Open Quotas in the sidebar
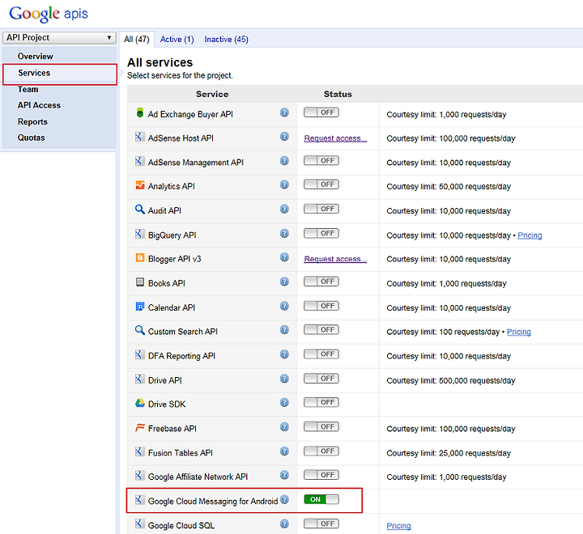The width and height of the screenshot is (583, 534). [32, 138]
